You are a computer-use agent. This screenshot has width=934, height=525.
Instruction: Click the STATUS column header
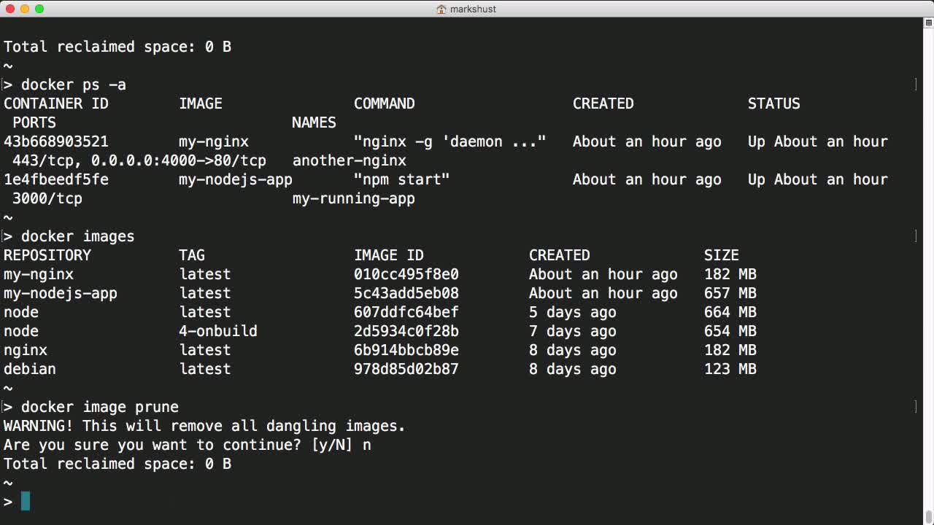click(774, 104)
